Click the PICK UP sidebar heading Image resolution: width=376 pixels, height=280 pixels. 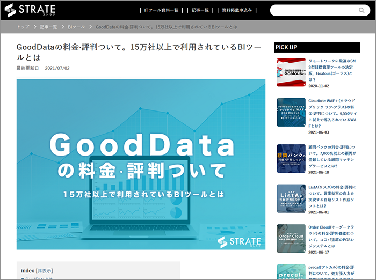317,47
